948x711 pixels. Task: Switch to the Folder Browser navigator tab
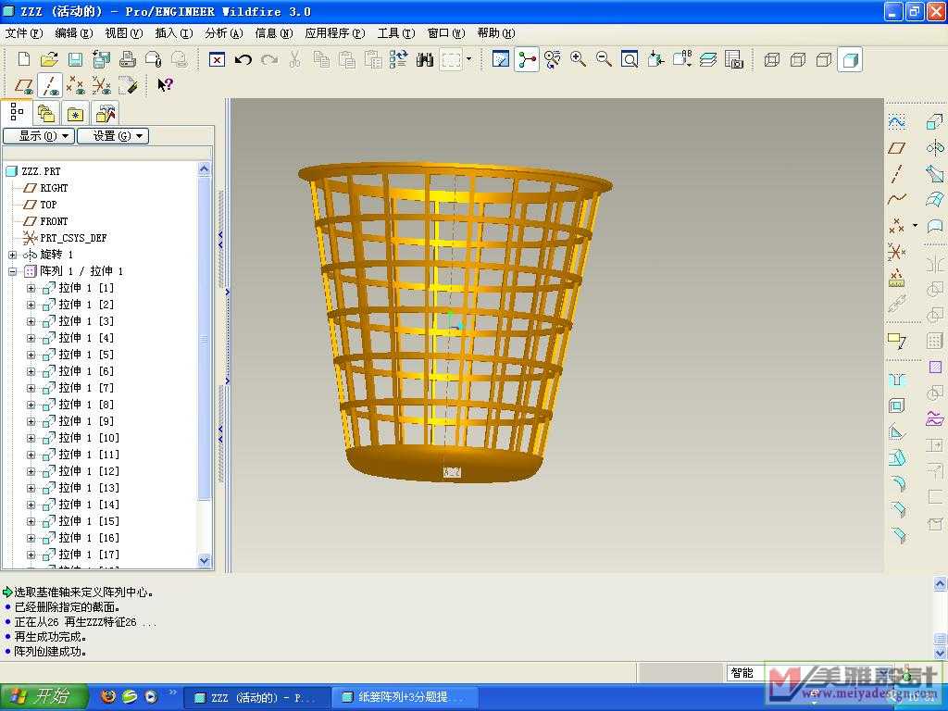tap(46, 113)
